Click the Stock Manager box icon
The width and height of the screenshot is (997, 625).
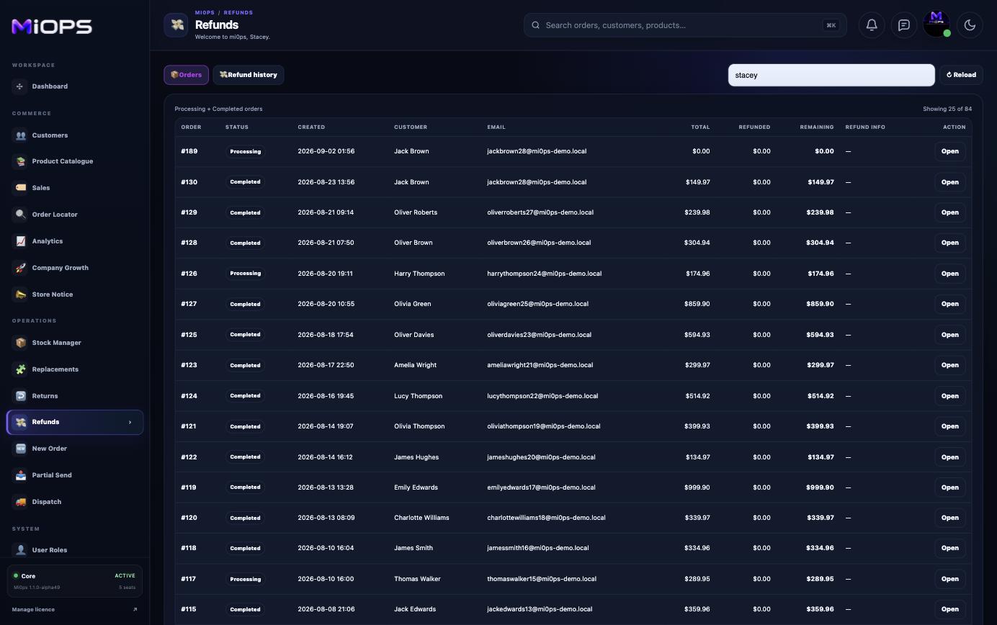pyautogui.click(x=20, y=343)
